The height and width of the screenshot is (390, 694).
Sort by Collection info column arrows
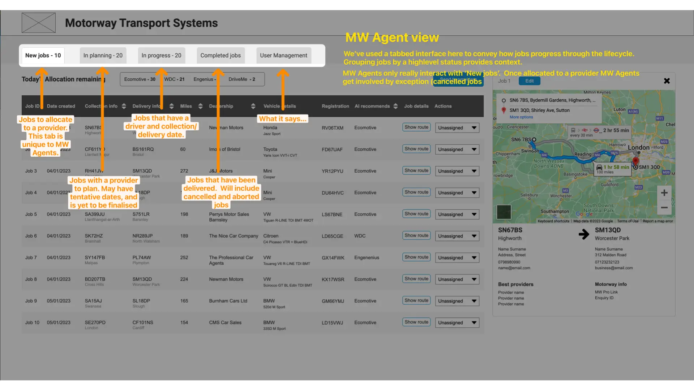click(x=124, y=106)
